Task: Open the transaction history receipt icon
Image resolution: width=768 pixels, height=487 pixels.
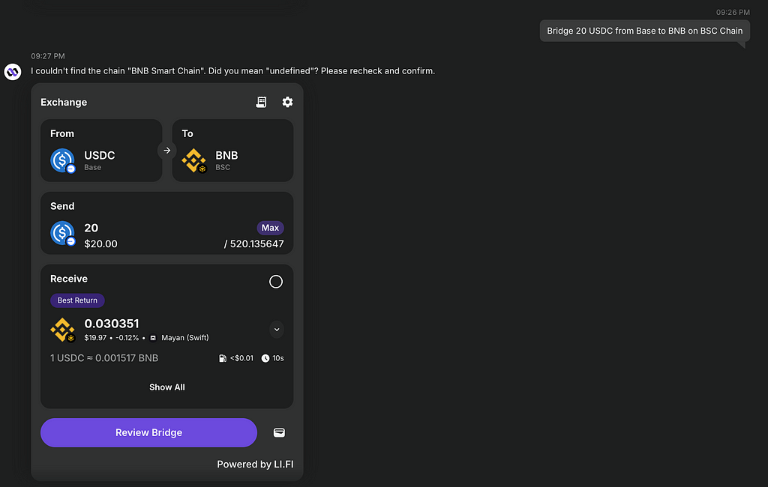Action: tap(261, 102)
